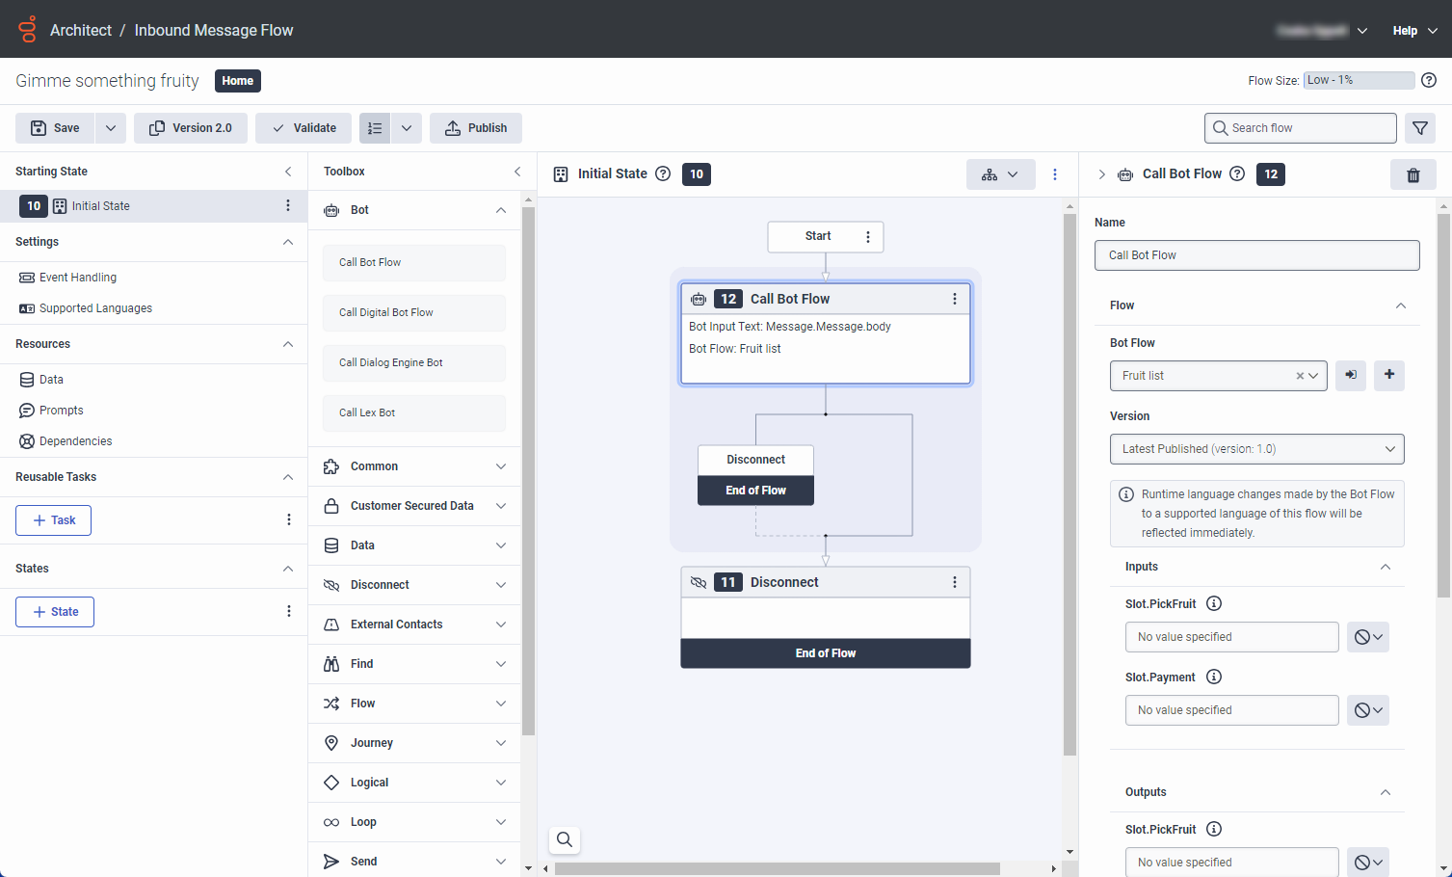Open selected bot flow via arrow icon
1452x877 pixels.
1351,375
